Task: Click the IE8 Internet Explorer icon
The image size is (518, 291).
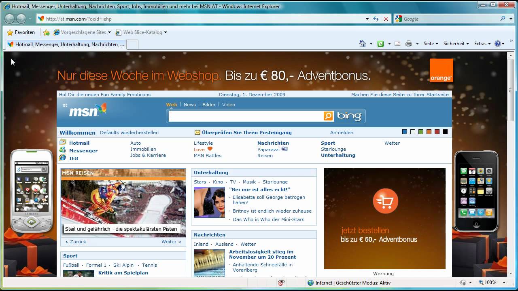Action: tap(63, 158)
